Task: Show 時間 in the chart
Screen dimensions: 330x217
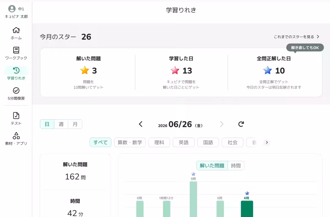Action: coord(236,166)
